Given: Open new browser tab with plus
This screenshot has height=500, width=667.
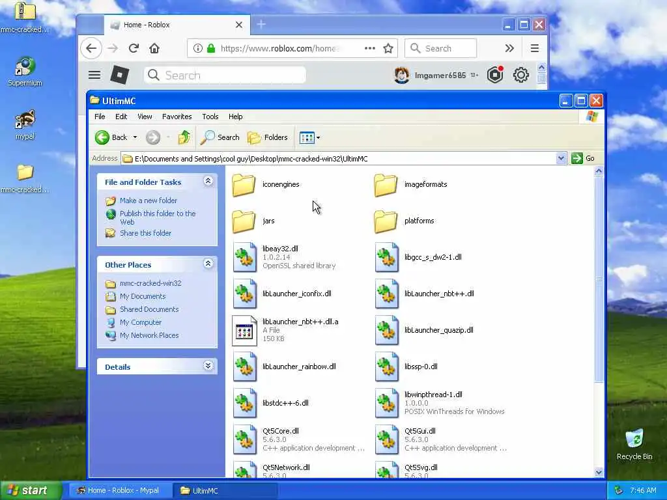Looking at the screenshot, I should tap(261, 25).
